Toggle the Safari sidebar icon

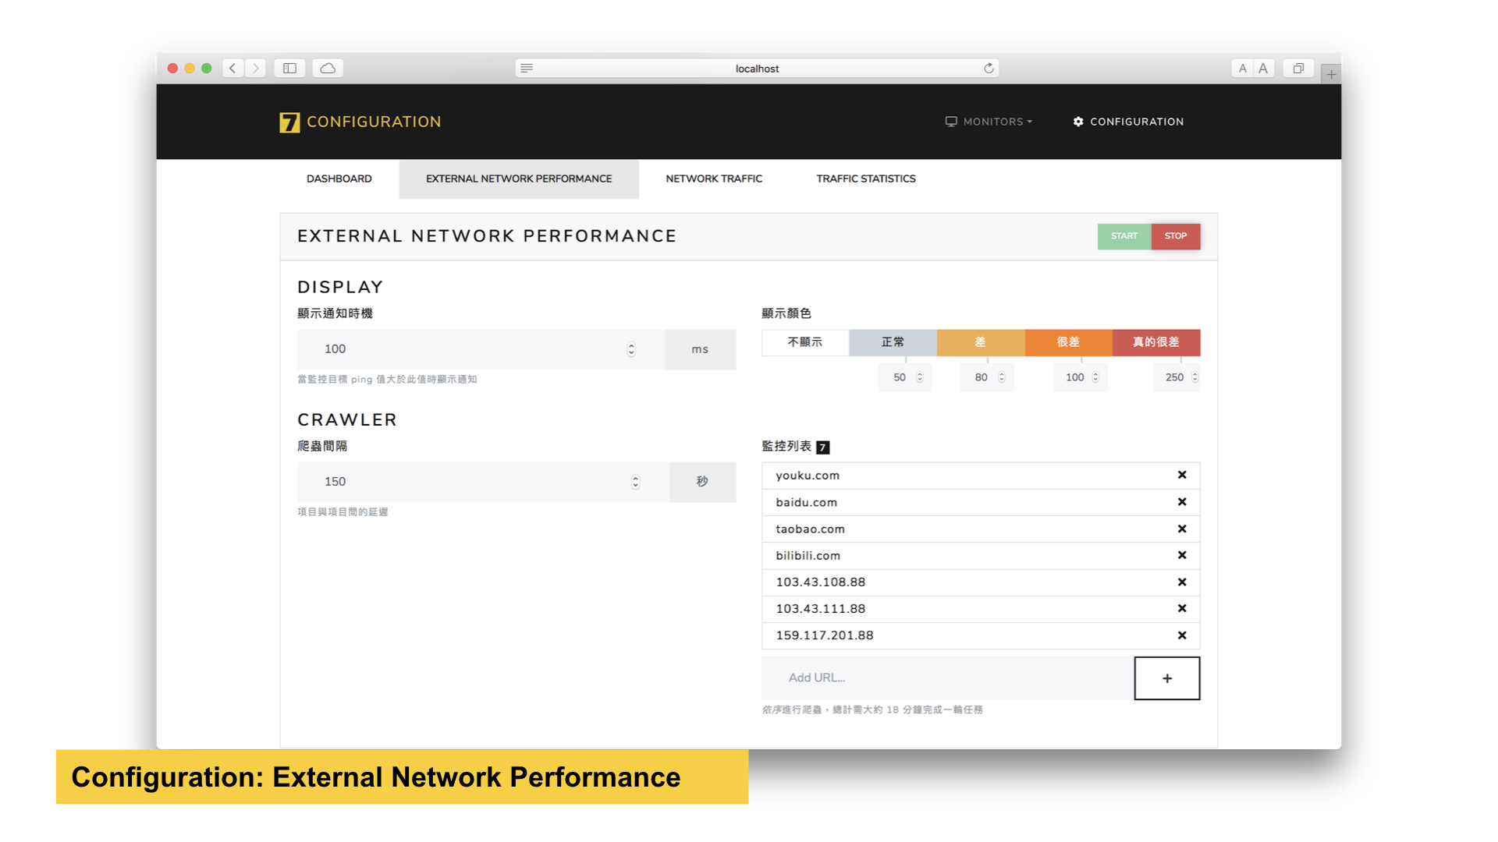[289, 69]
